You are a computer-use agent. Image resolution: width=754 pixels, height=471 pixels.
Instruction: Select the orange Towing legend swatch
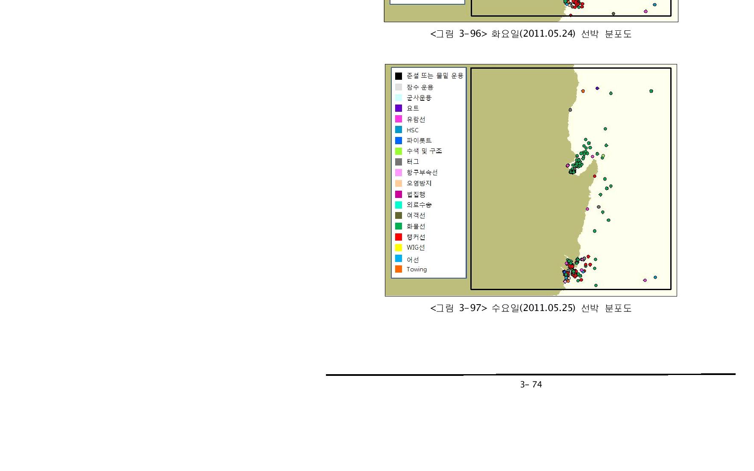tap(399, 269)
